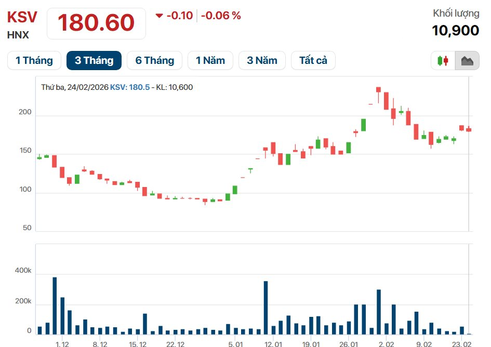Click the 180.60 price box
This screenshot has width=491, height=347.
coord(96,23)
